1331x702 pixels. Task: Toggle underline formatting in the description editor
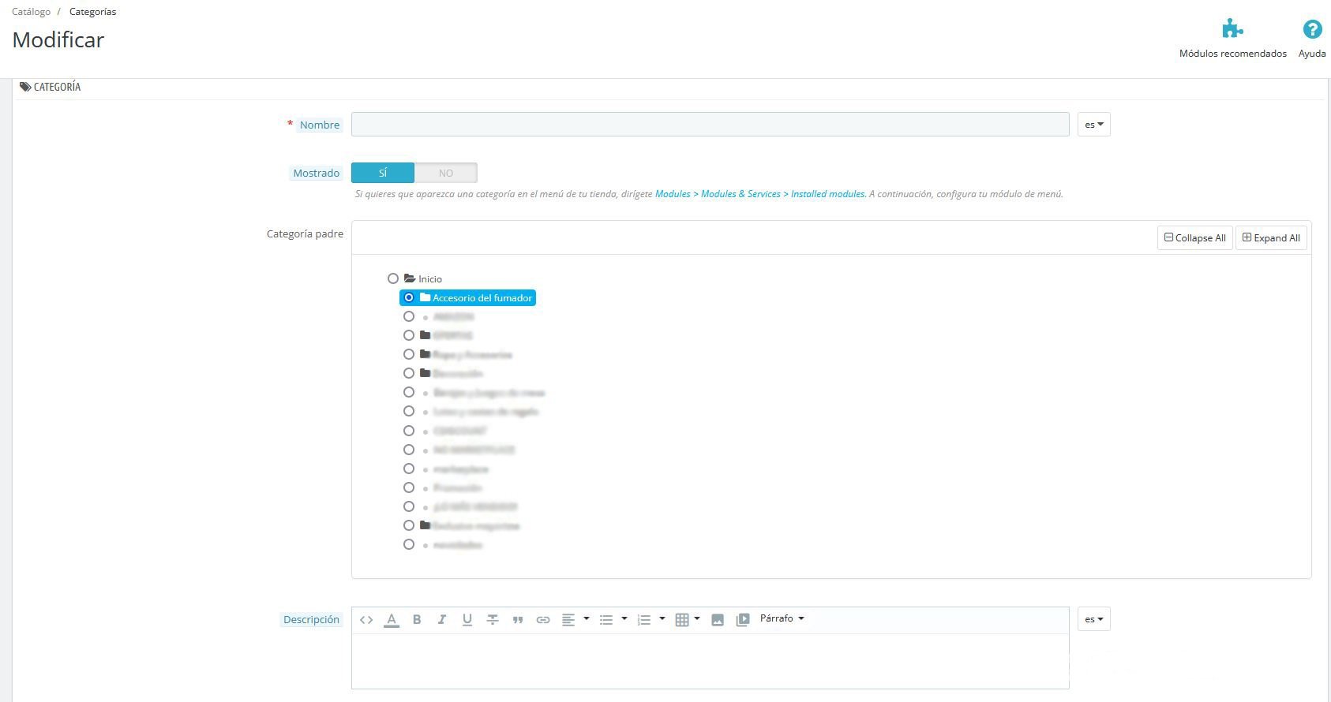pyautogui.click(x=467, y=620)
